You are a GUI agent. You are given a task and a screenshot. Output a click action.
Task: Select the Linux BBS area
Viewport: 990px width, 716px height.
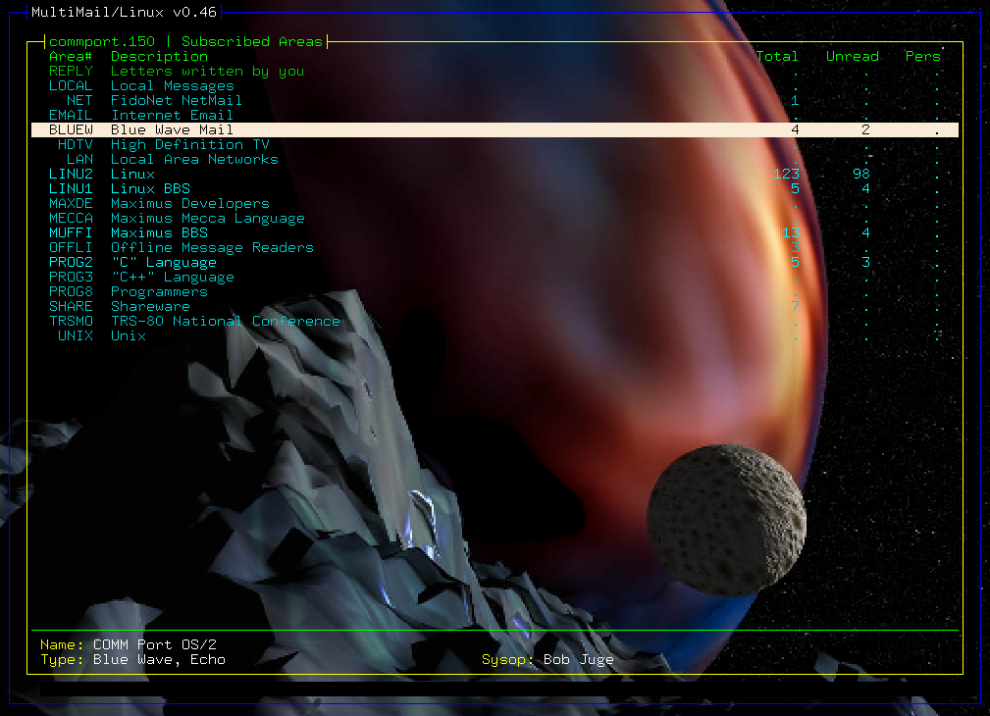click(150, 188)
